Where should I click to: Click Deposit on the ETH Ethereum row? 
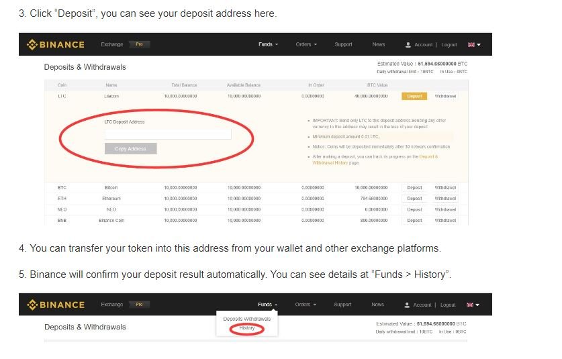(414, 199)
